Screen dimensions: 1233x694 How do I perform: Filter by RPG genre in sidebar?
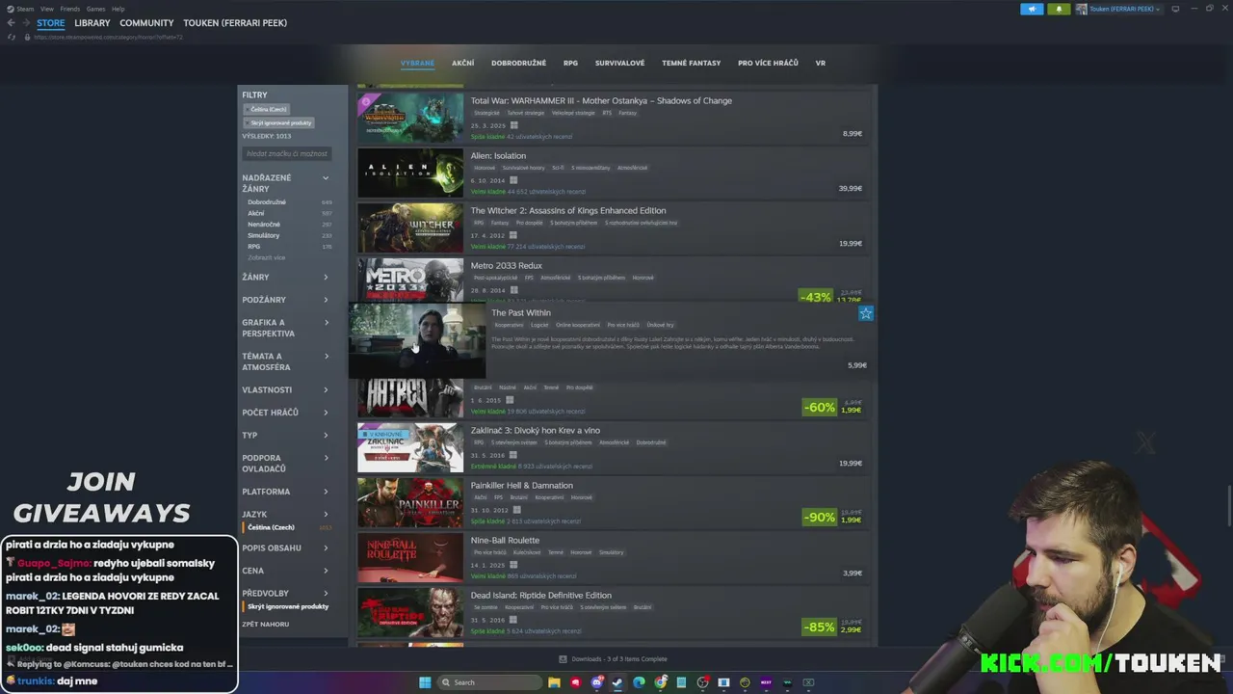point(254,247)
